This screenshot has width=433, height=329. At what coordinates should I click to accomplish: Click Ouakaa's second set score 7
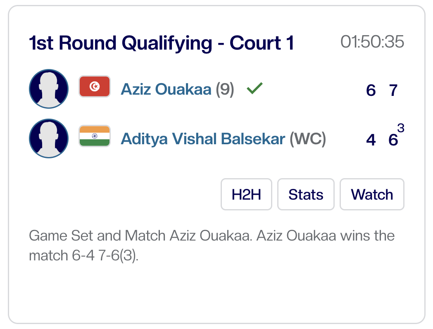click(393, 90)
